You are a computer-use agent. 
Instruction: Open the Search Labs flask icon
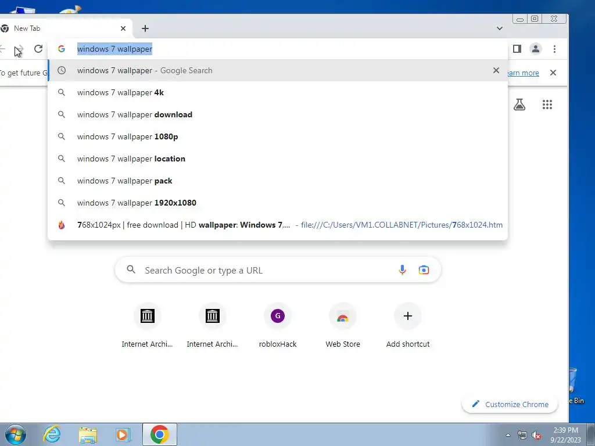pos(519,105)
